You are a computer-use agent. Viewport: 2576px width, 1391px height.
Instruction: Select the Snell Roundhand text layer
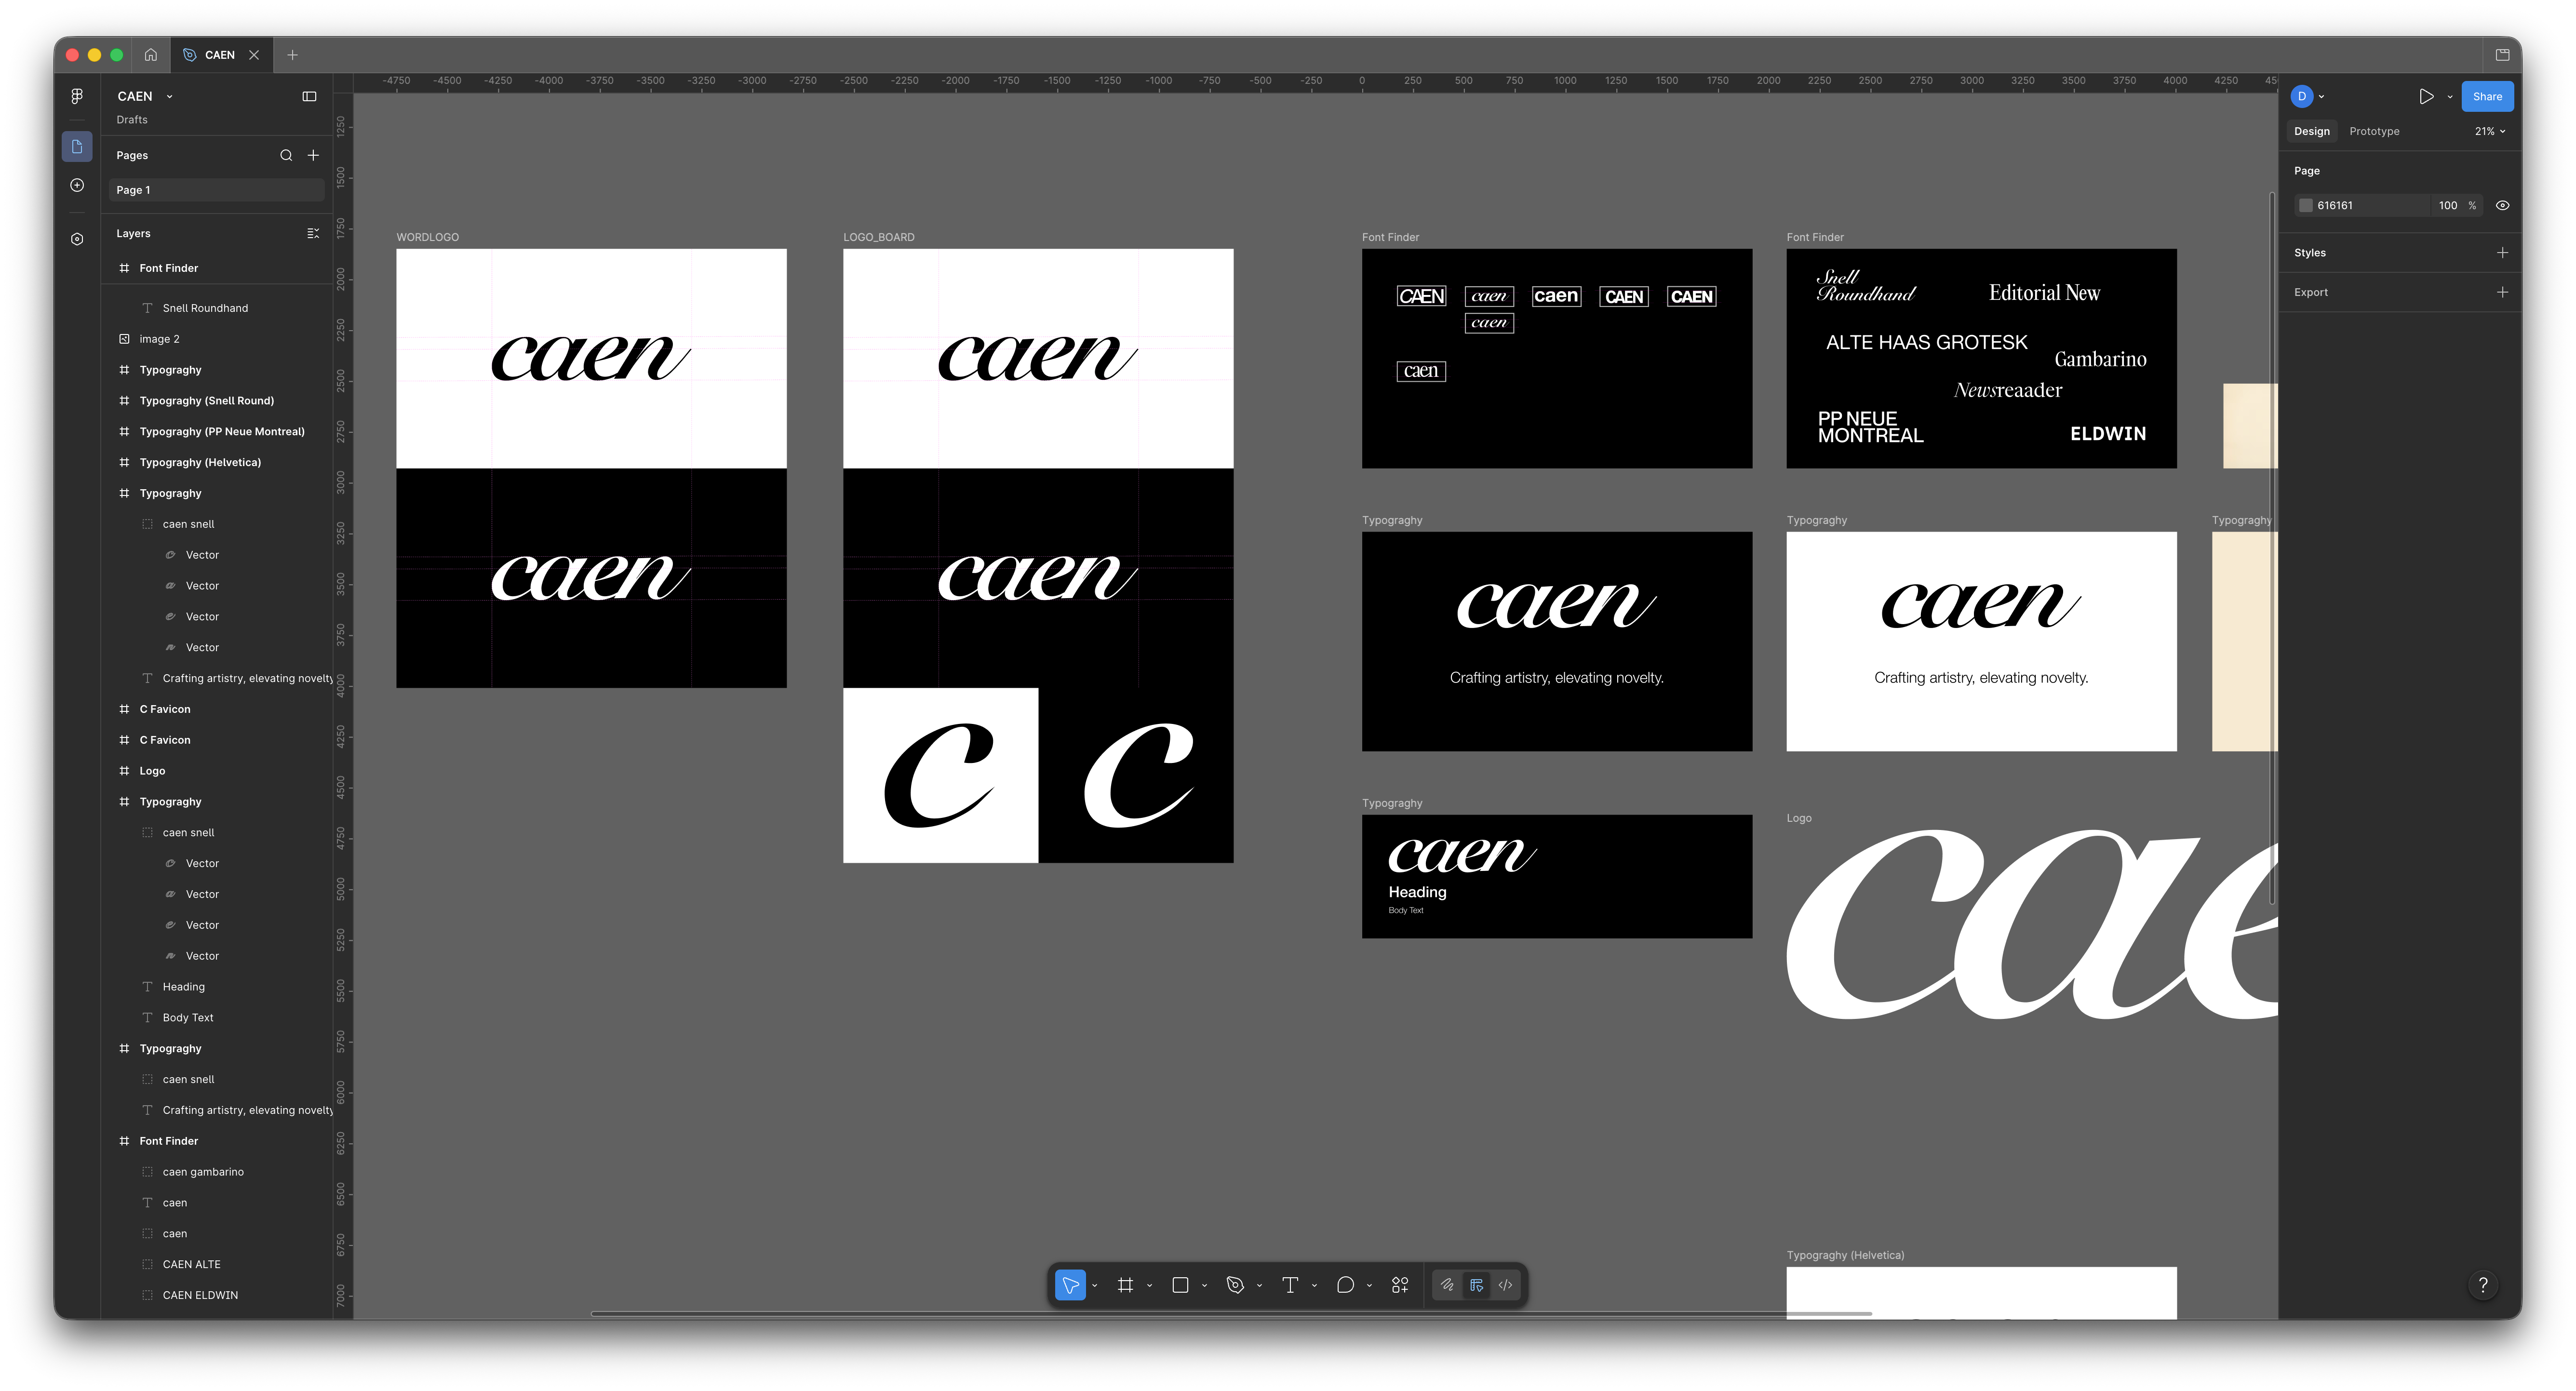pos(217,308)
